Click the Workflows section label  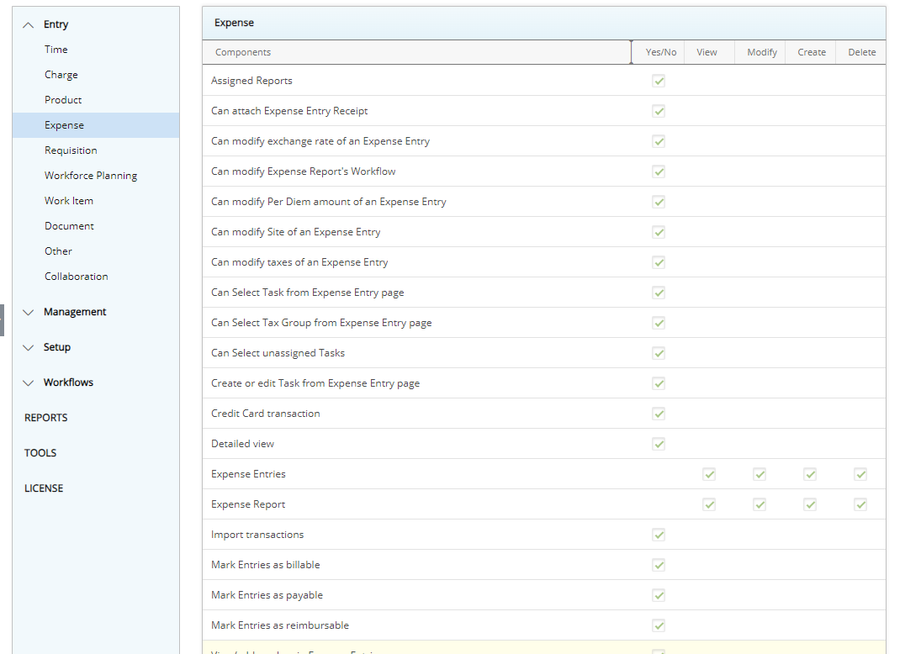point(68,382)
